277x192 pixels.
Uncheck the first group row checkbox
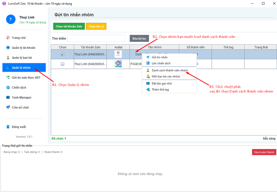tap(62, 54)
